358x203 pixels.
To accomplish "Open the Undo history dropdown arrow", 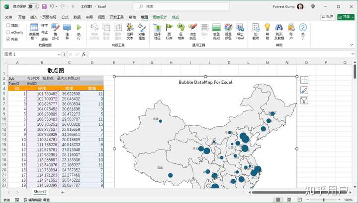I will pos(56,6).
